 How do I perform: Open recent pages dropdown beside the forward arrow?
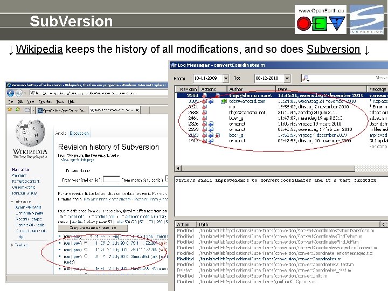tap(25, 93)
